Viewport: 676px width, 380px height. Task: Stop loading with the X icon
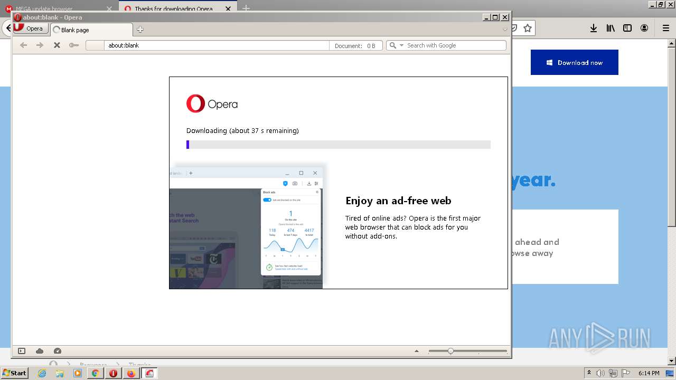57,45
